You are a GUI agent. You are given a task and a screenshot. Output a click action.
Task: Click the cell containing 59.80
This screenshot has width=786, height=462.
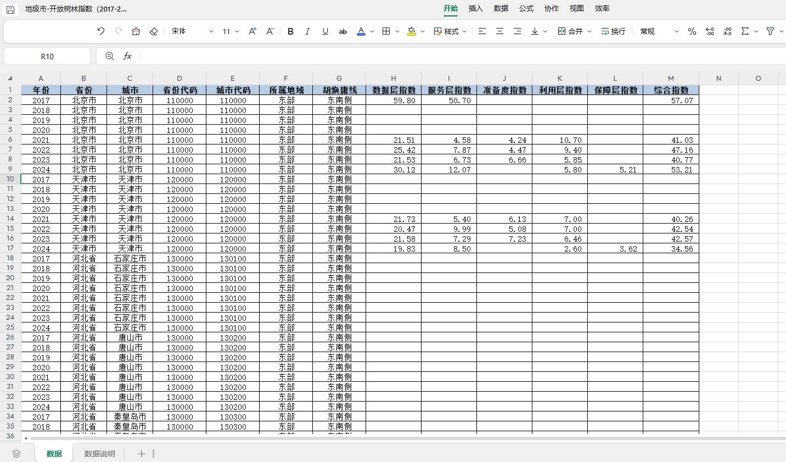(394, 100)
